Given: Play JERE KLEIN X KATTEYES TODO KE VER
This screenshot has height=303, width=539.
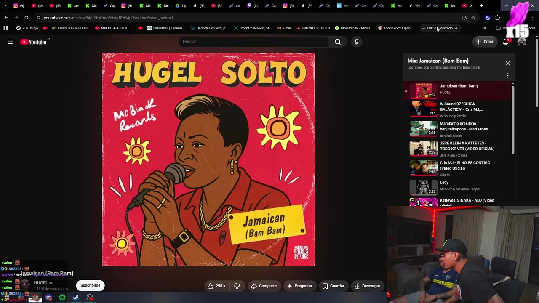Looking at the screenshot, I should click(457, 149).
